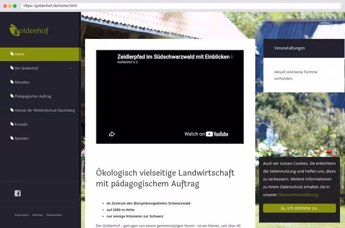
Task: Click the leaf icon beside Aktuelles
Action: pos(12,82)
